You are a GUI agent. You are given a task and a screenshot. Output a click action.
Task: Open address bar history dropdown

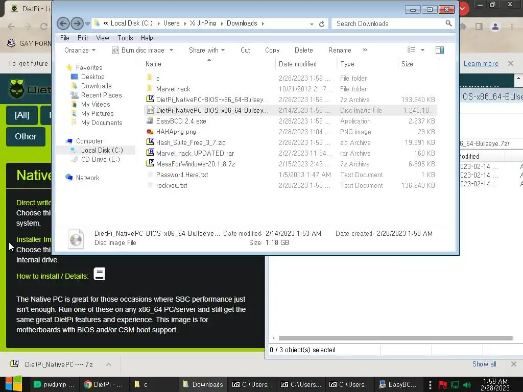312,24
